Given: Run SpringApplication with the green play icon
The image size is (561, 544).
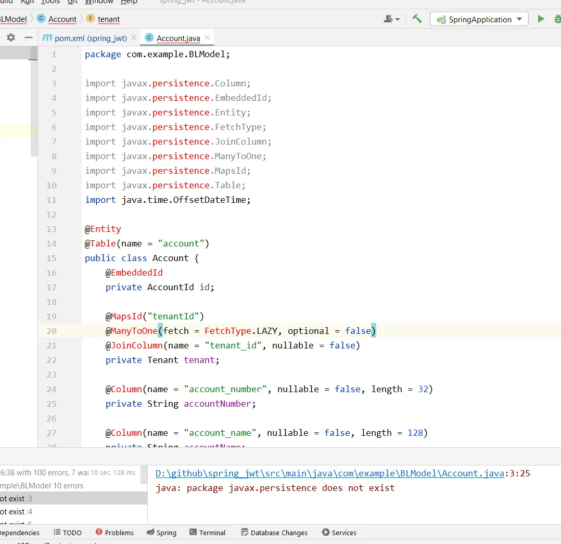Looking at the screenshot, I should coord(541,19).
